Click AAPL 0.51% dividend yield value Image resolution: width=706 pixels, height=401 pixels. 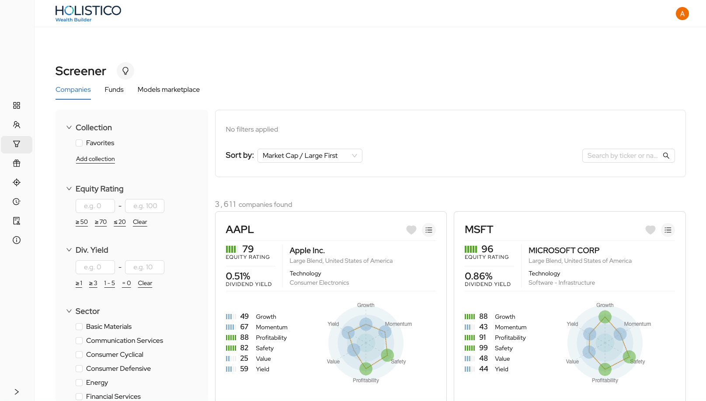[x=238, y=276]
